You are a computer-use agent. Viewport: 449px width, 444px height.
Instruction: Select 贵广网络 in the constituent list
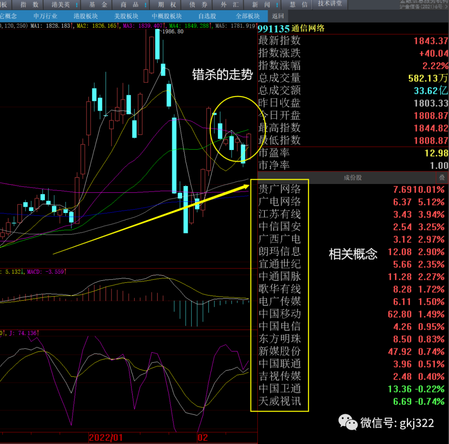pos(279,189)
